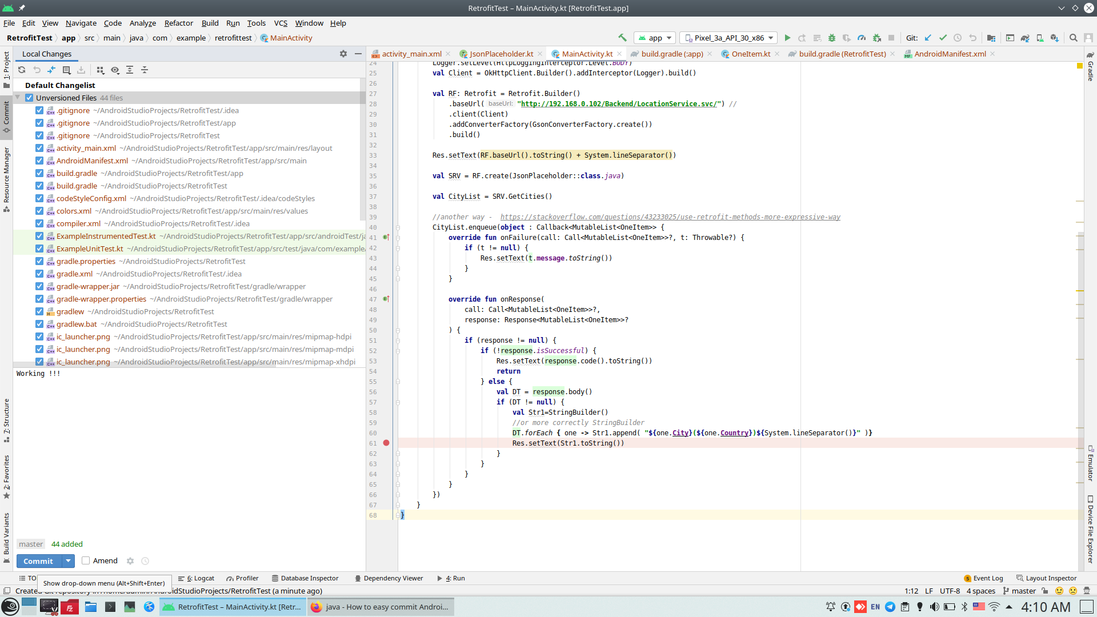Click the green Run app button

click(787, 38)
